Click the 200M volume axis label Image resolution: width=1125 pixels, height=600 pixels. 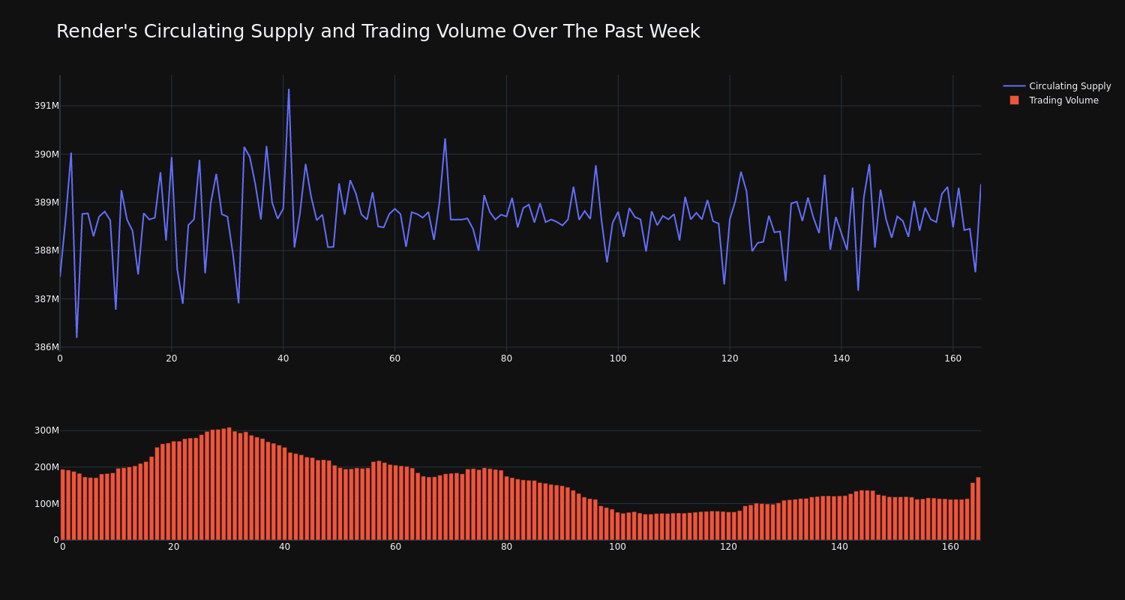click(x=46, y=467)
